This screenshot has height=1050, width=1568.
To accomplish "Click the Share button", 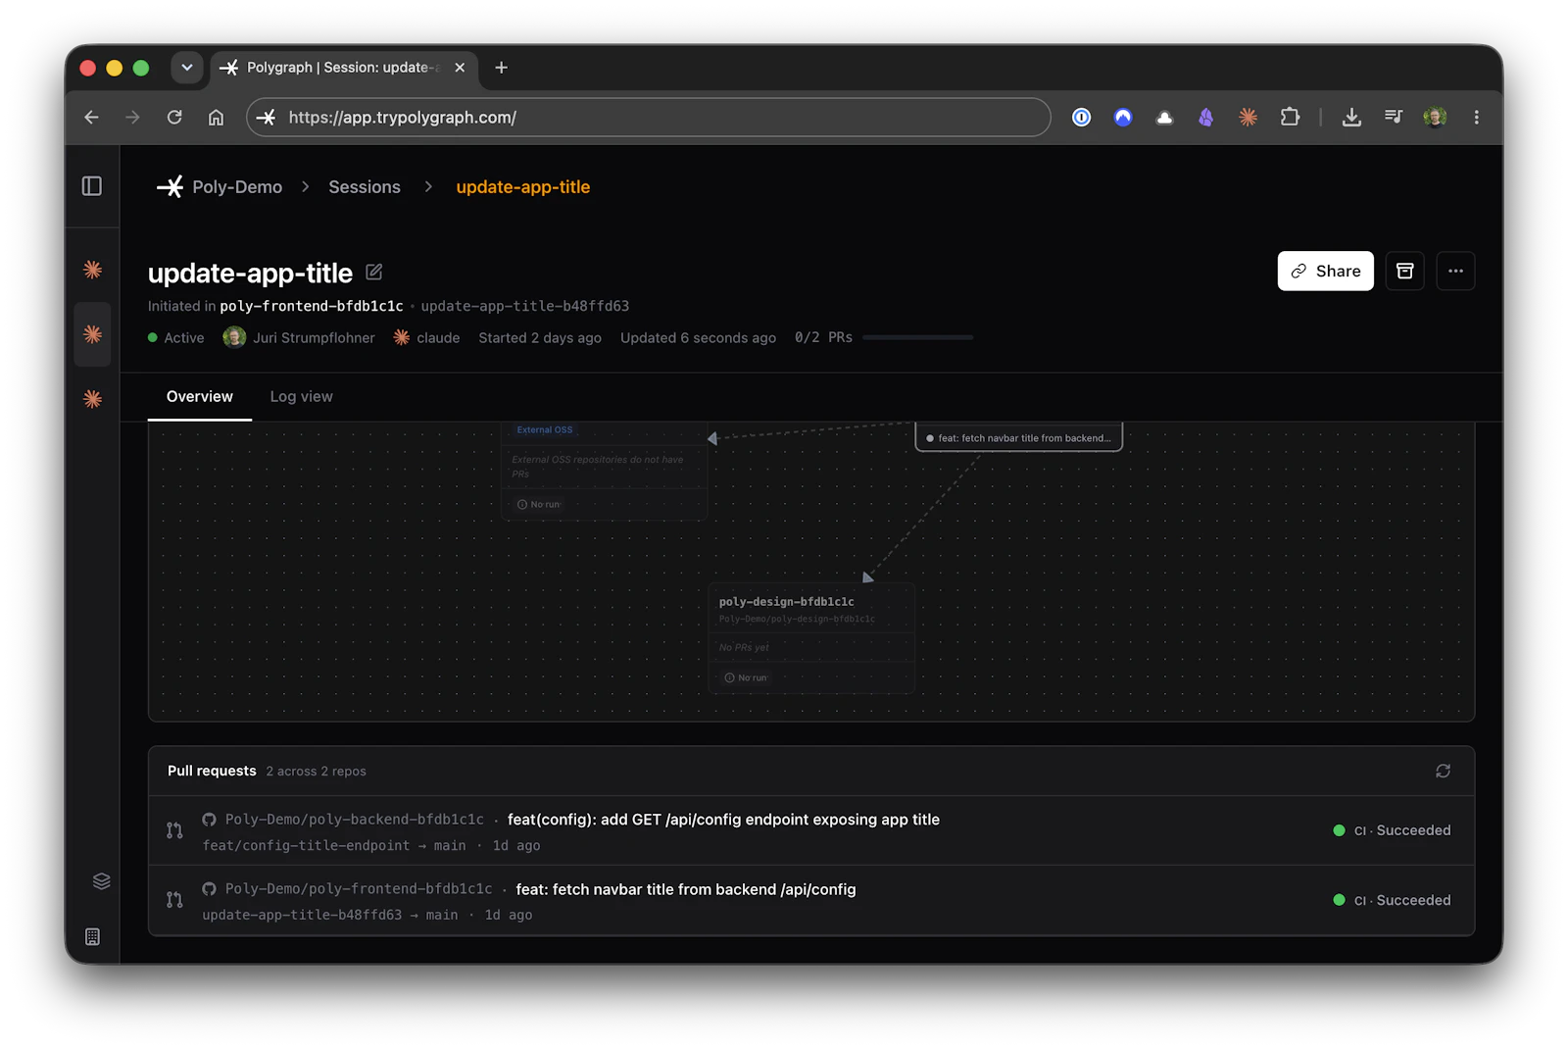I will 1325,272.
